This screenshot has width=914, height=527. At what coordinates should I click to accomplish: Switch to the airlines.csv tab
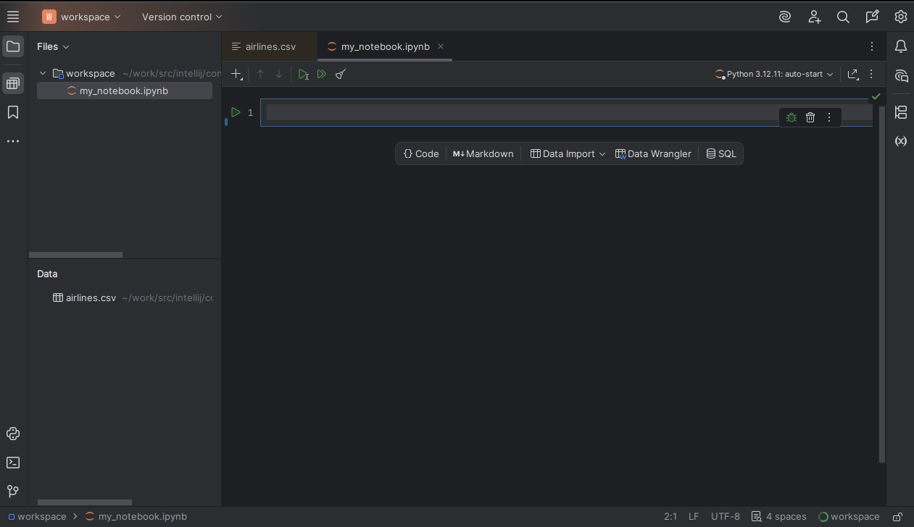(270, 46)
